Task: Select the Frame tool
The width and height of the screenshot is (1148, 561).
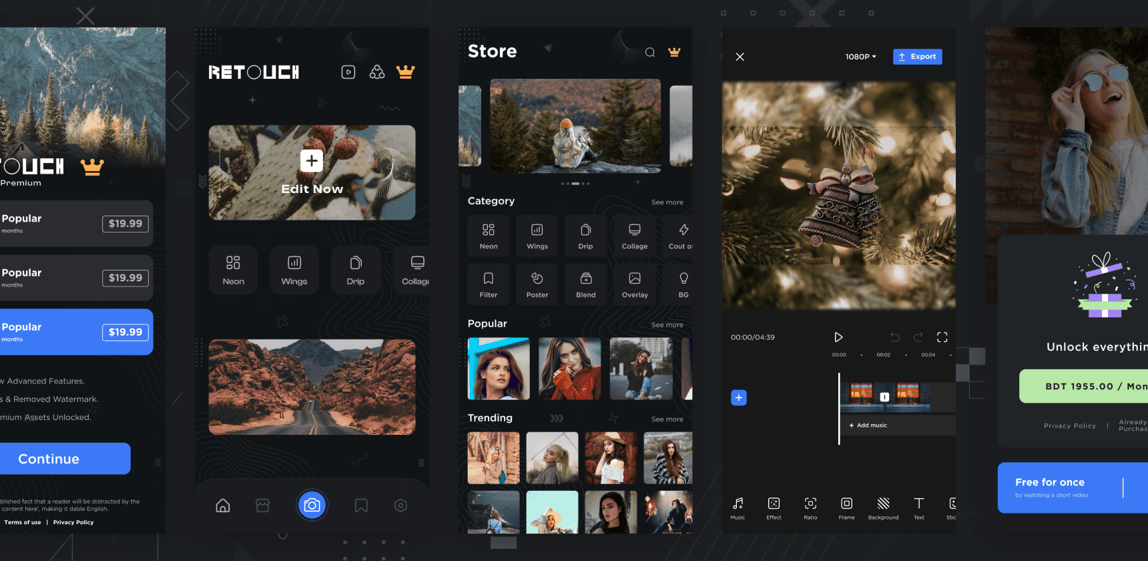Action: [846, 507]
